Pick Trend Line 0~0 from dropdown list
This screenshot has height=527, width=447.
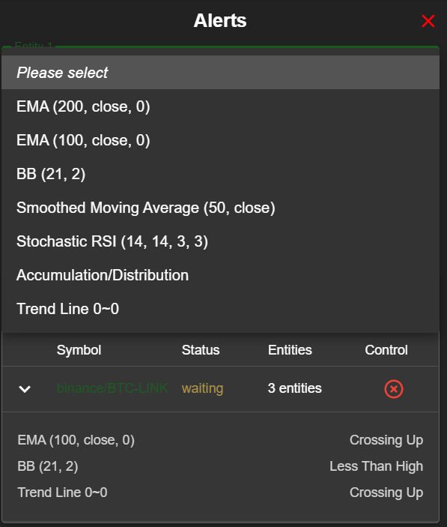tap(220, 309)
